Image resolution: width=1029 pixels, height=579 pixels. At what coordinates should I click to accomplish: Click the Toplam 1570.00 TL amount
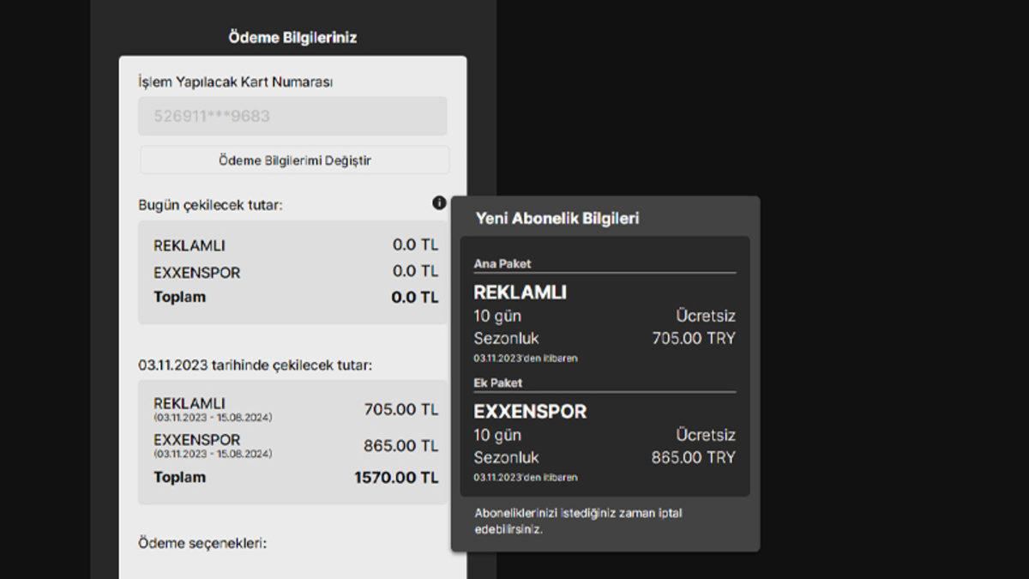tap(396, 478)
